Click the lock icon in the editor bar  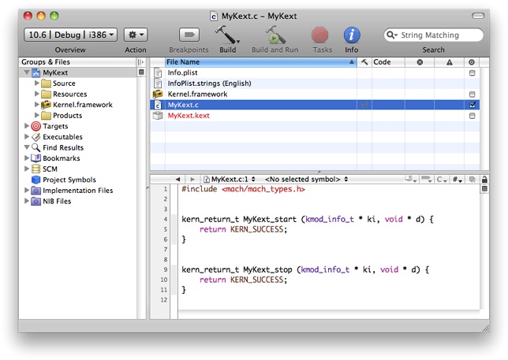click(484, 180)
